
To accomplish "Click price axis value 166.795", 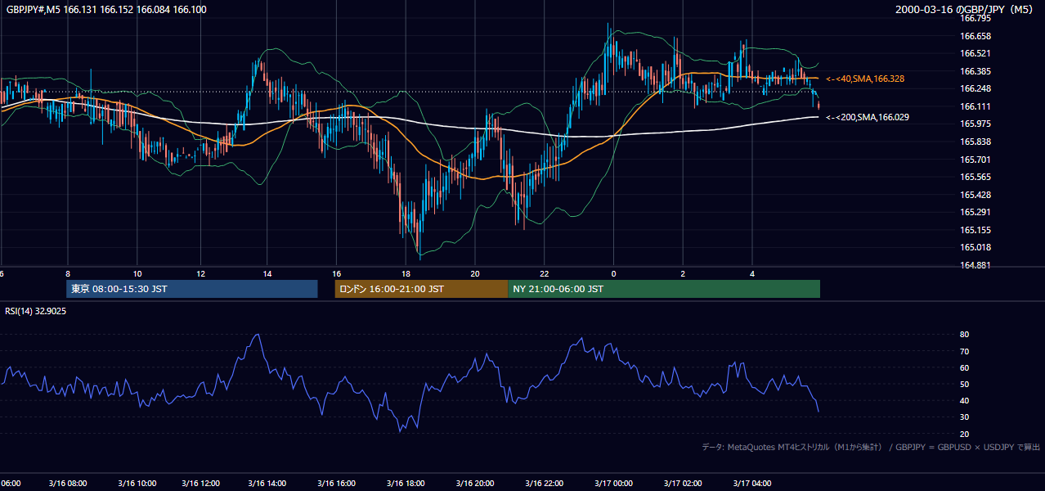I will 976,18.
